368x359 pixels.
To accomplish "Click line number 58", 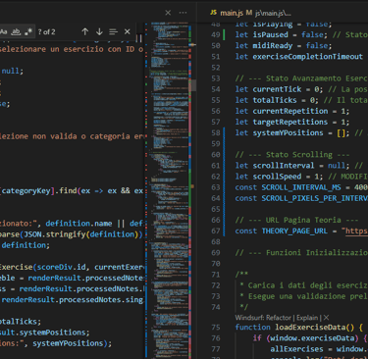I will tap(216, 132).
